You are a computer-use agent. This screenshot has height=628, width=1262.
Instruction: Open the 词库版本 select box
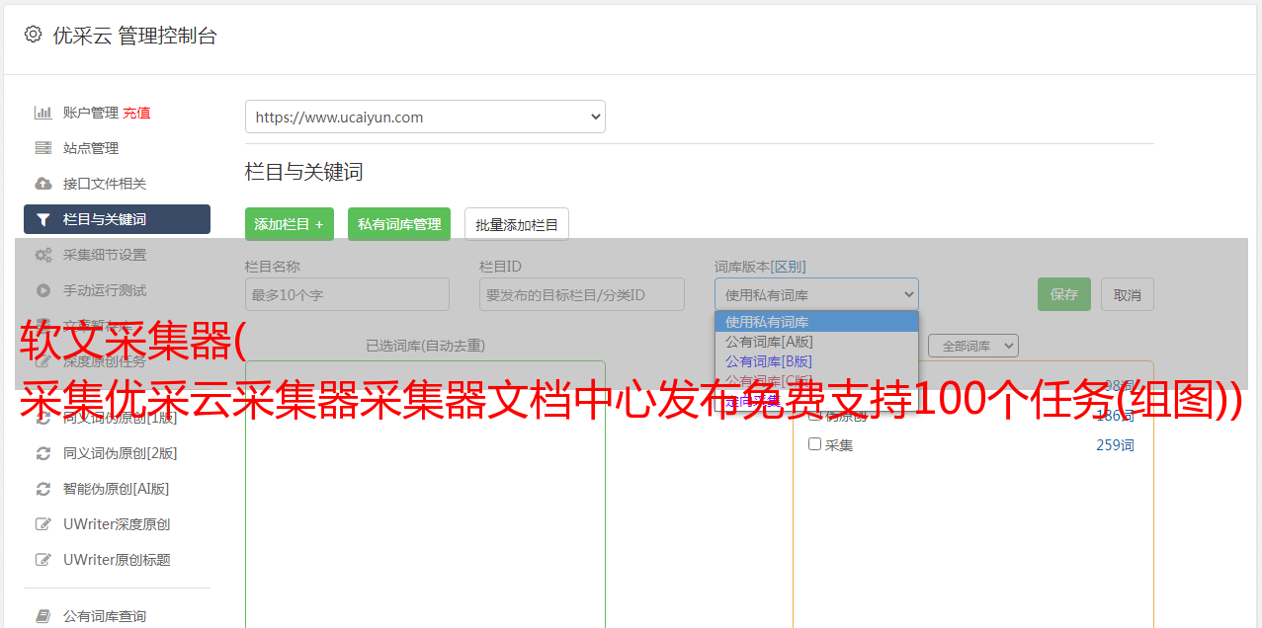pos(816,294)
